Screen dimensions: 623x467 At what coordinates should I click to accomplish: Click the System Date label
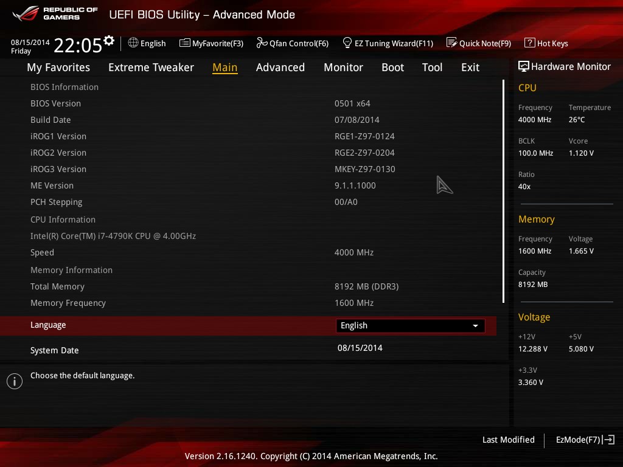(x=54, y=350)
